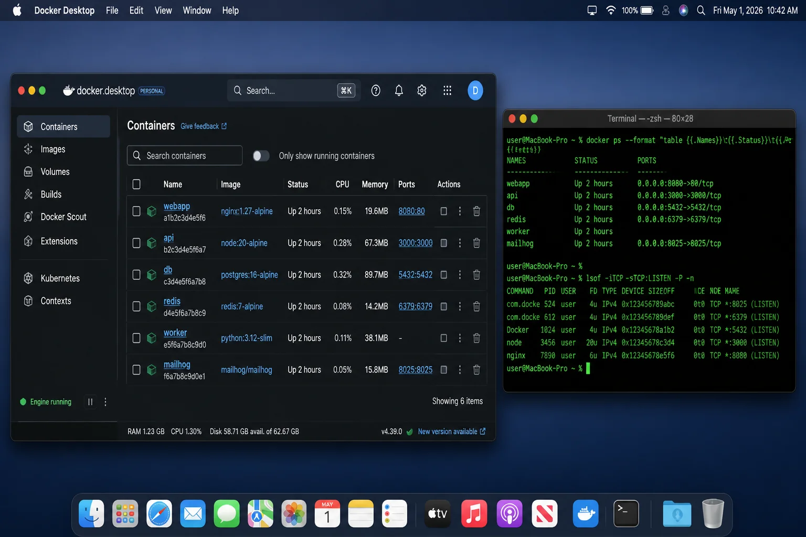Toggle Only show running containers
806x537 pixels.
coord(261,156)
